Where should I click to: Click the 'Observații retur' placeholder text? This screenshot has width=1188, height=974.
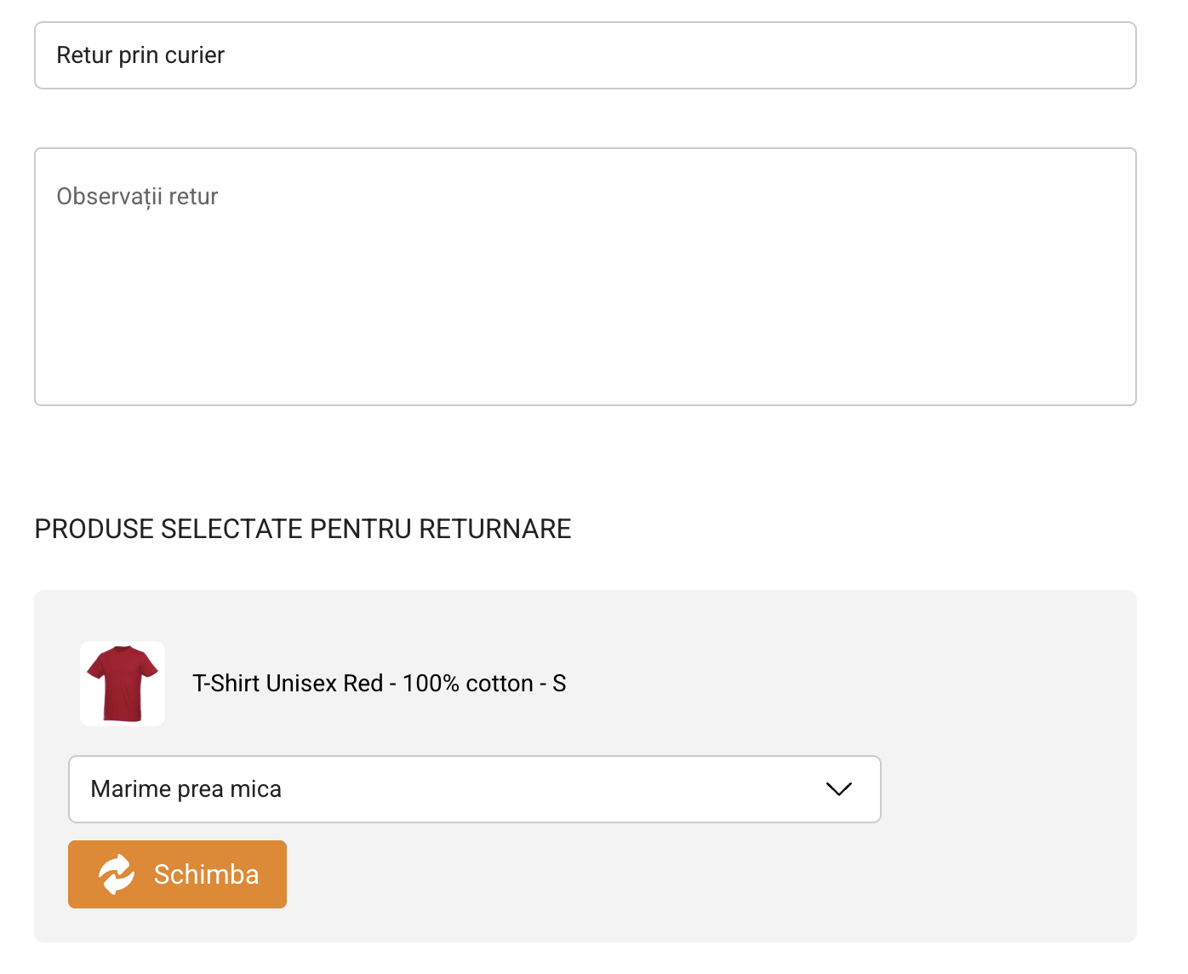tap(137, 197)
